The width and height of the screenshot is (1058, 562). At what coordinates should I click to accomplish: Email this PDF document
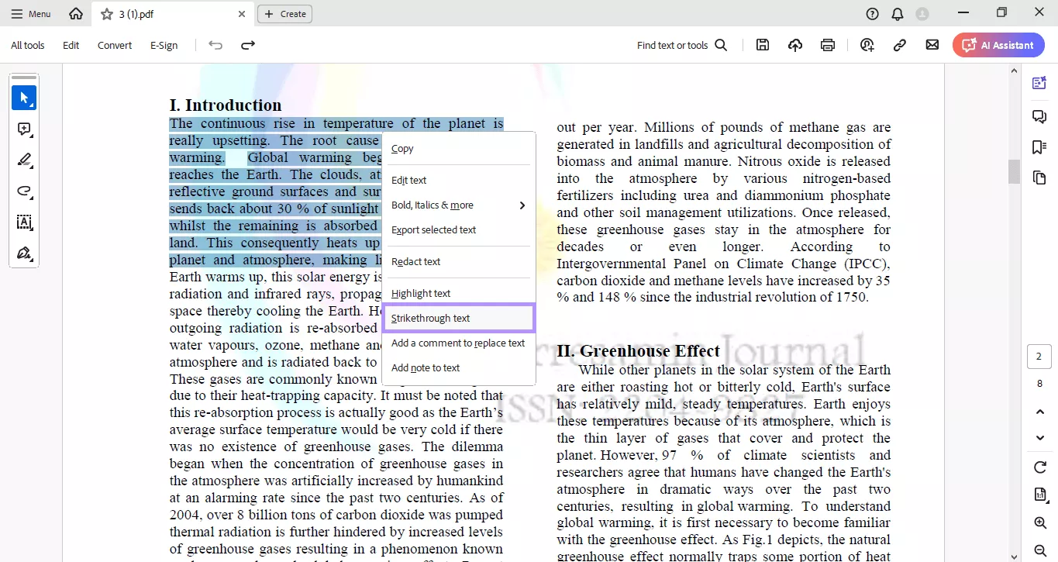click(932, 44)
